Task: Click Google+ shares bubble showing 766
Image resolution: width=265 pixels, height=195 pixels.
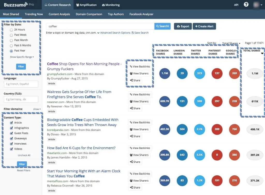Action: 234,129
